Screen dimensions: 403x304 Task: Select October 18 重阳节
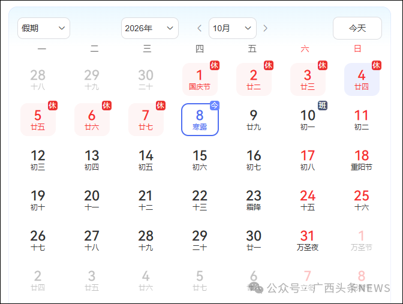(362, 160)
